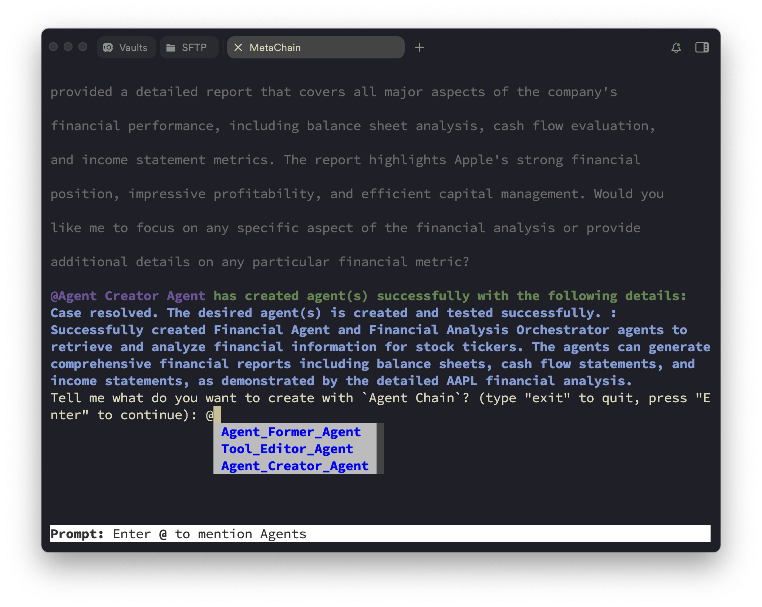This screenshot has width=762, height=607.
Task: Toggle notification alerts using the bell
Action: pos(676,47)
